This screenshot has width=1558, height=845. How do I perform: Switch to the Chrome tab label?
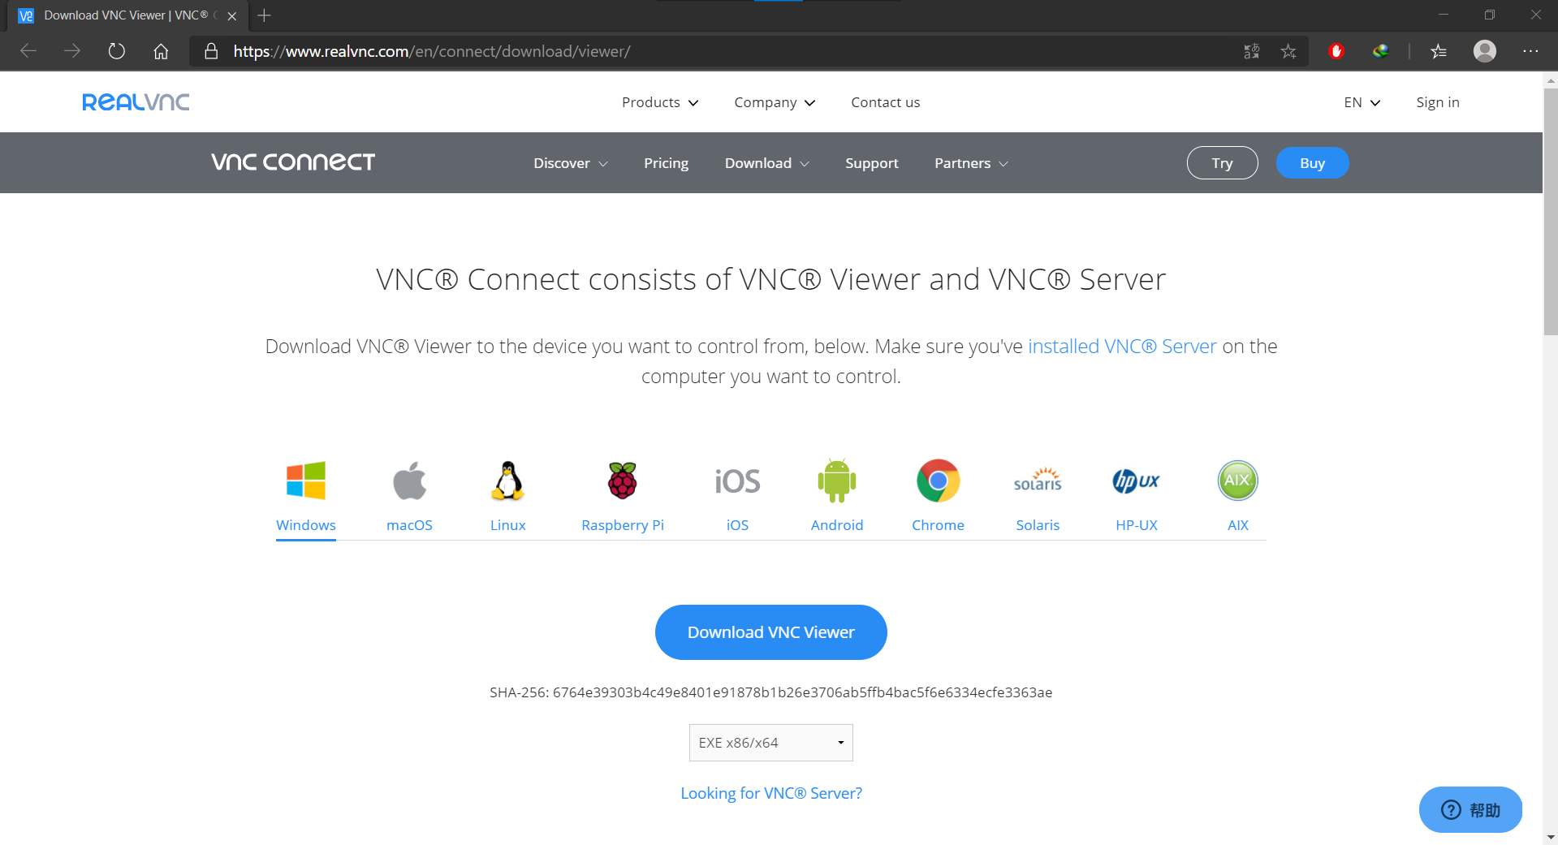tap(939, 525)
